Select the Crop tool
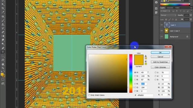 [3, 8]
